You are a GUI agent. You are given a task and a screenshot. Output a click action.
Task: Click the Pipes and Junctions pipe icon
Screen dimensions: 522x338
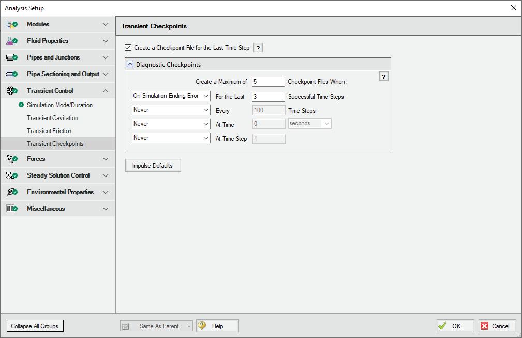(x=12, y=57)
